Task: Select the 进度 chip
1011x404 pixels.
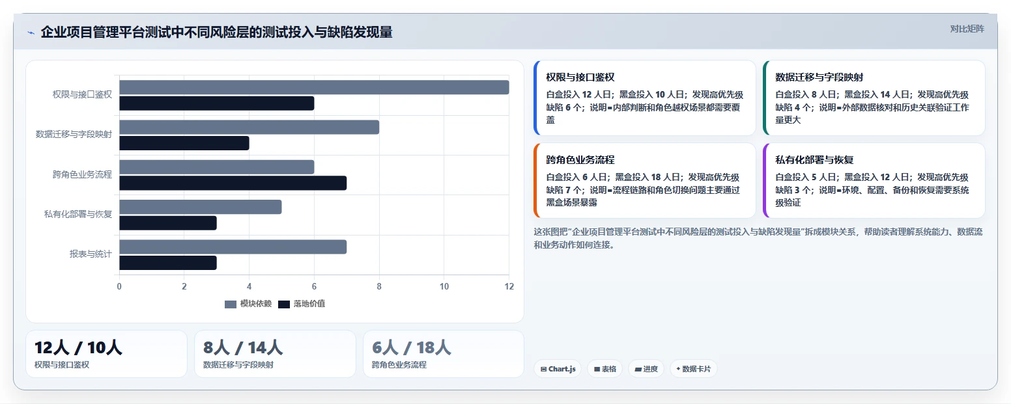Action: 646,369
